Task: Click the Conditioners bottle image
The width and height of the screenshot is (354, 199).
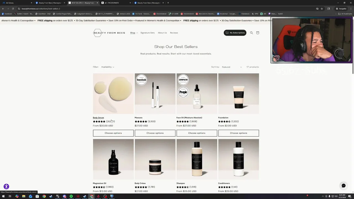Action: (238, 159)
